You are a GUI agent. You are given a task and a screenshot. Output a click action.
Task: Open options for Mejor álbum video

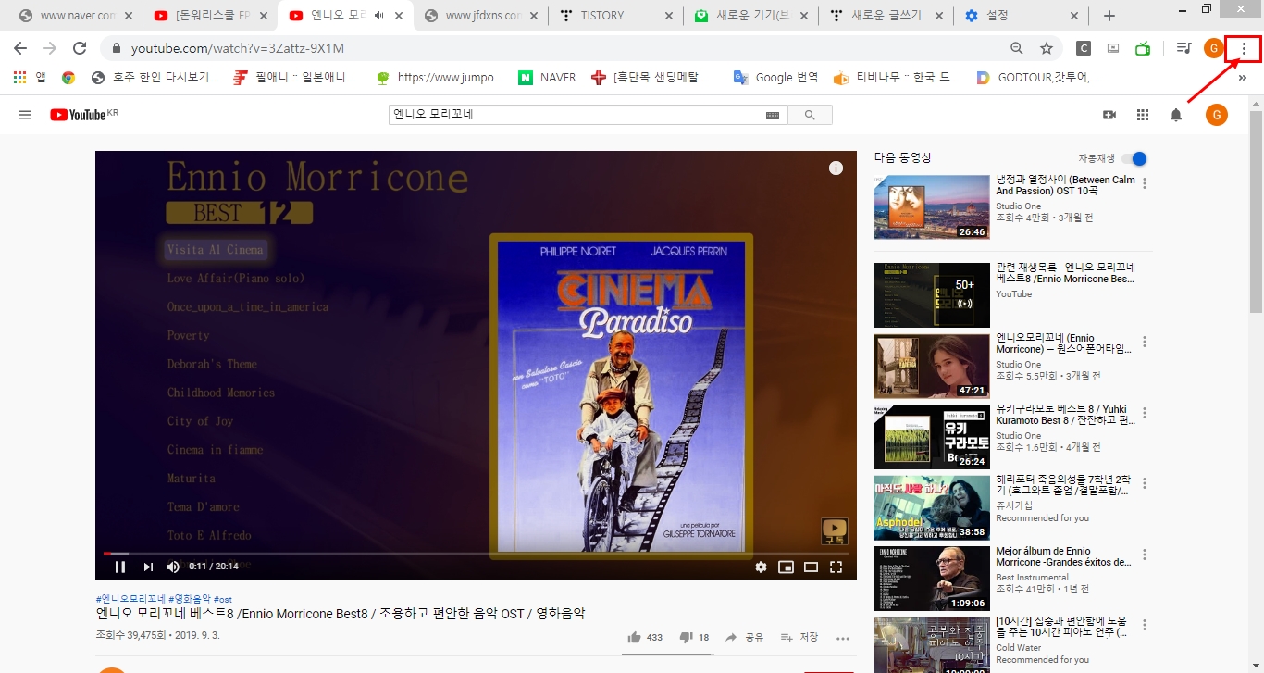pos(1145,555)
